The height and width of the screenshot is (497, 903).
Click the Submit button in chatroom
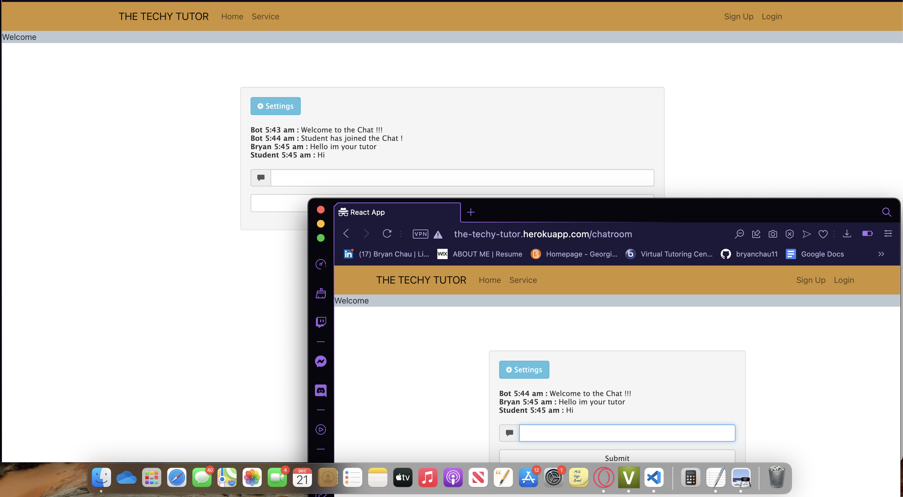pyautogui.click(x=617, y=458)
